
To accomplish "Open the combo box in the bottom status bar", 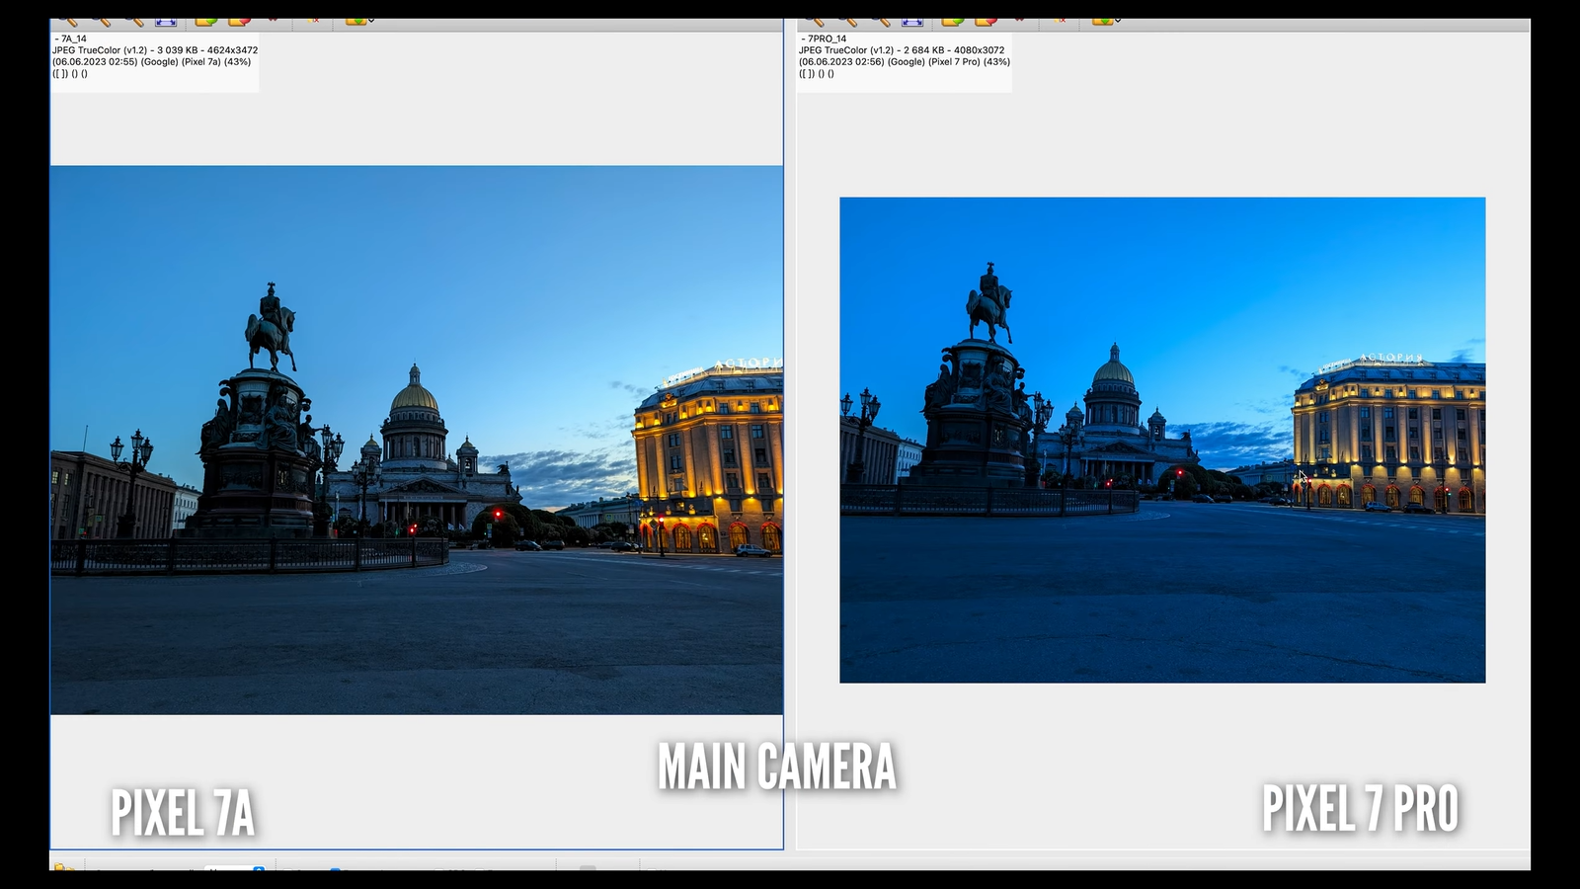I will pyautogui.click(x=234, y=868).
